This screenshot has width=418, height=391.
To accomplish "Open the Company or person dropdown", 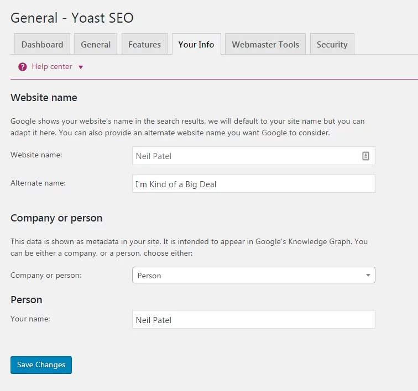I will pyautogui.click(x=254, y=275).
